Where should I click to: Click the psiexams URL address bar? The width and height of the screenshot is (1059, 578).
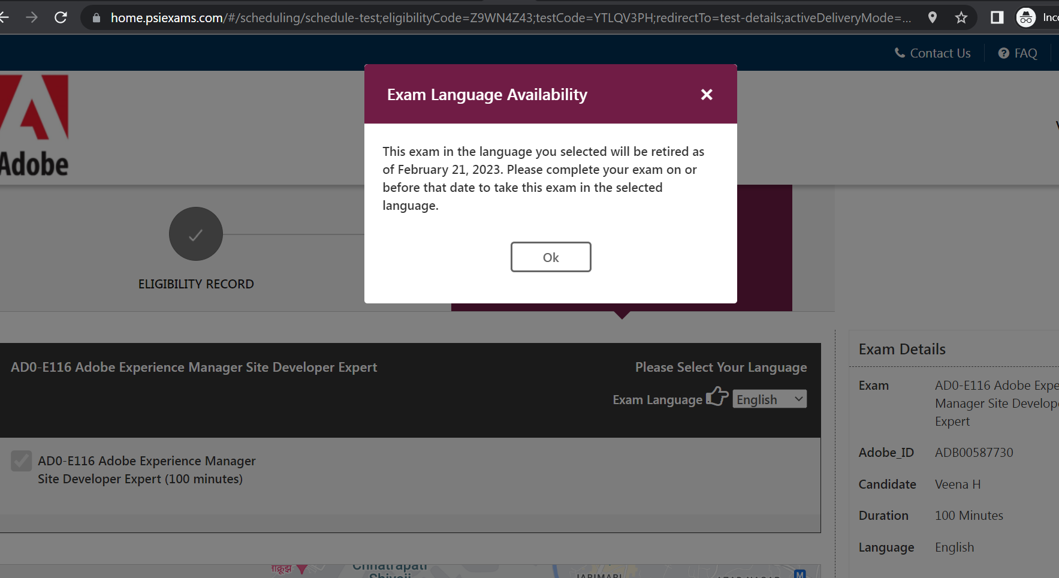click(x=509, y=18)
